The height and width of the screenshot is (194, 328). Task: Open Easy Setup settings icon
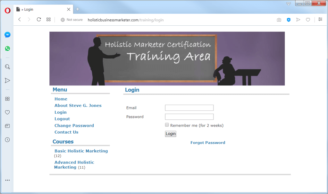coord(320,20)
